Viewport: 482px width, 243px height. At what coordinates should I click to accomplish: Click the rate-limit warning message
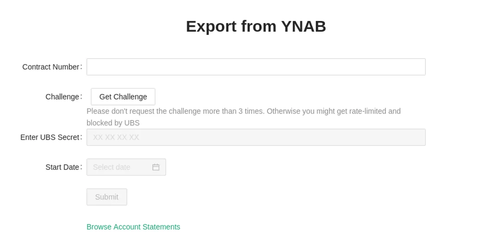click(243, 117)
